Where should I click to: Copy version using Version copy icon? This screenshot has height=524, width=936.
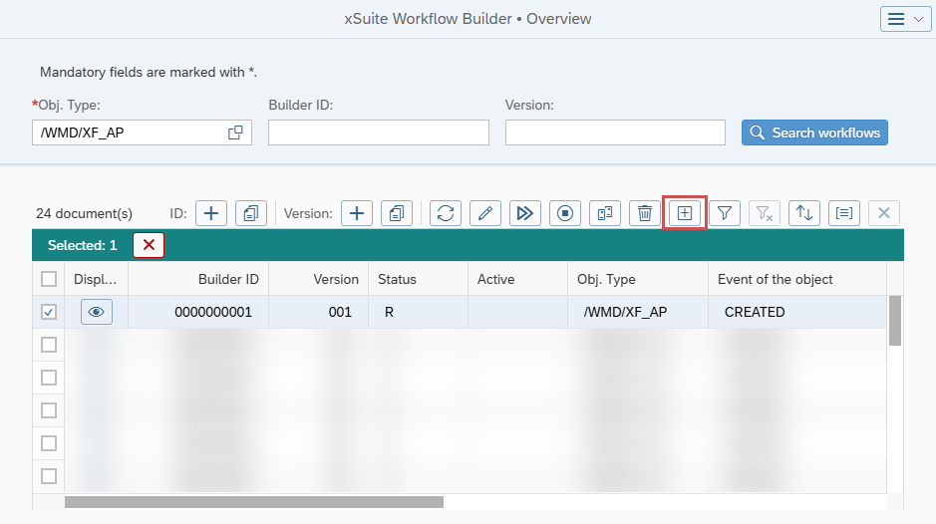397,213
